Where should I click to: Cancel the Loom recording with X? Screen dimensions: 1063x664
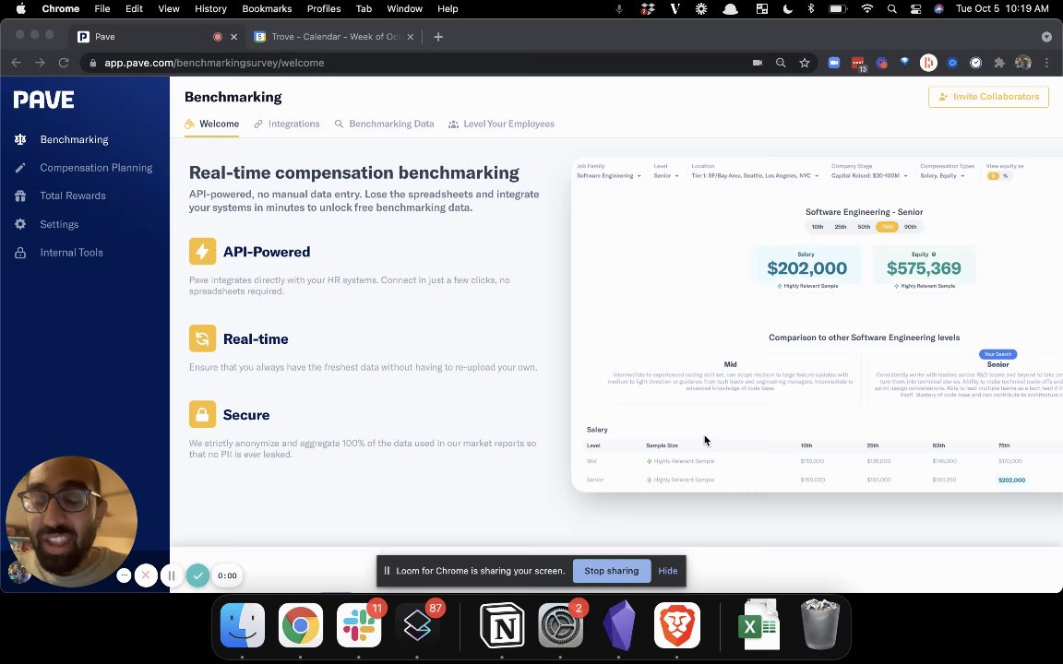(x=146, y=575)
